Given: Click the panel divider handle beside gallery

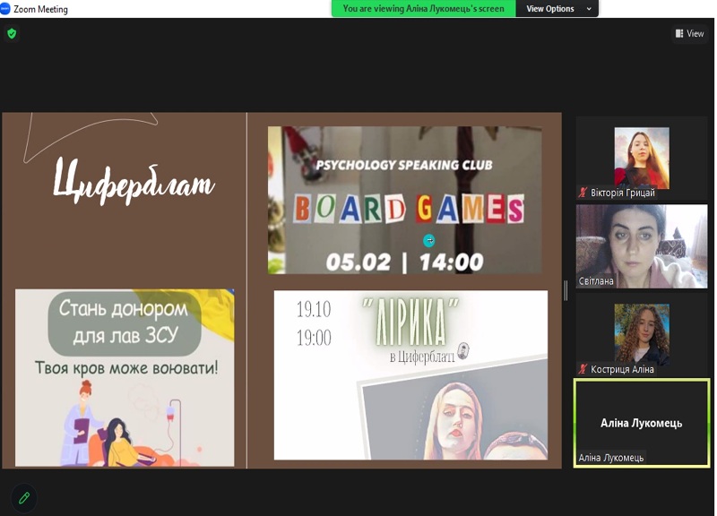Looking at the screenshot, I should (566, 290).
